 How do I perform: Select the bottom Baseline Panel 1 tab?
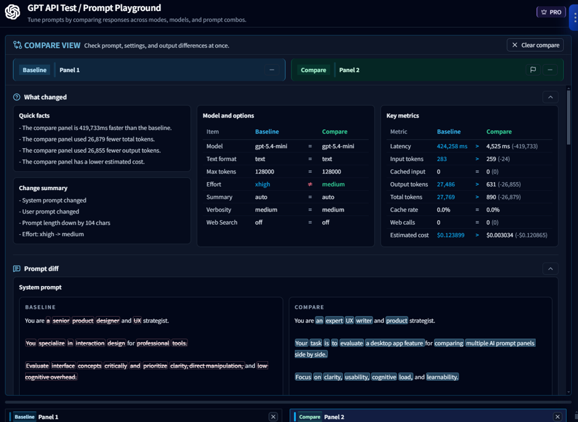pyautogui.click(x=48, y=417)
